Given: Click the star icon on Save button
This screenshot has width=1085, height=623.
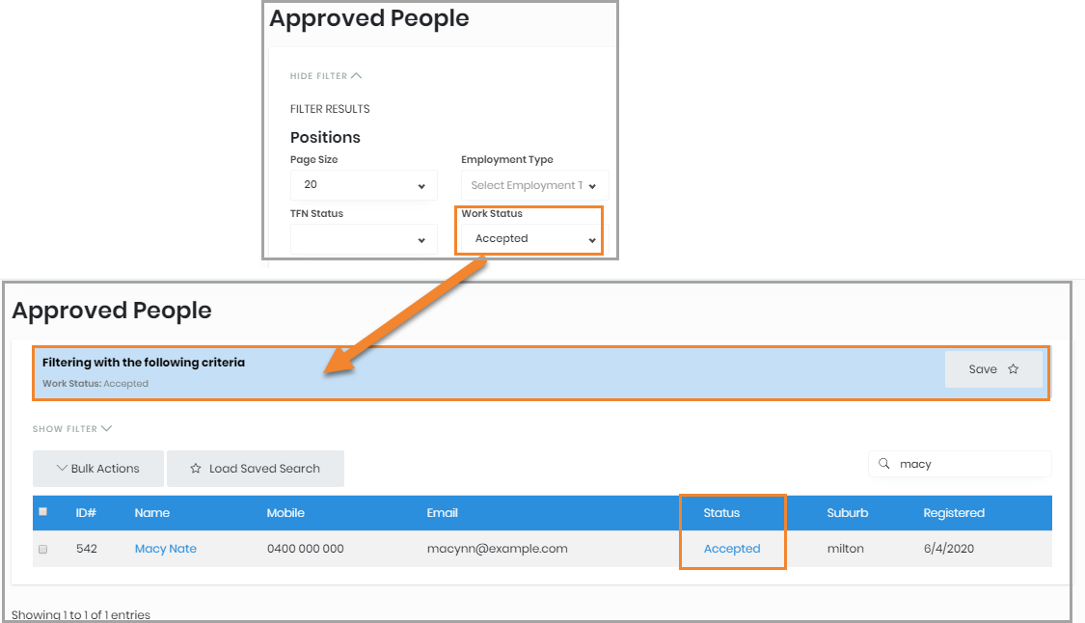Looking at the screenshot, I should pyautogui.click(x=1013, y=369).
